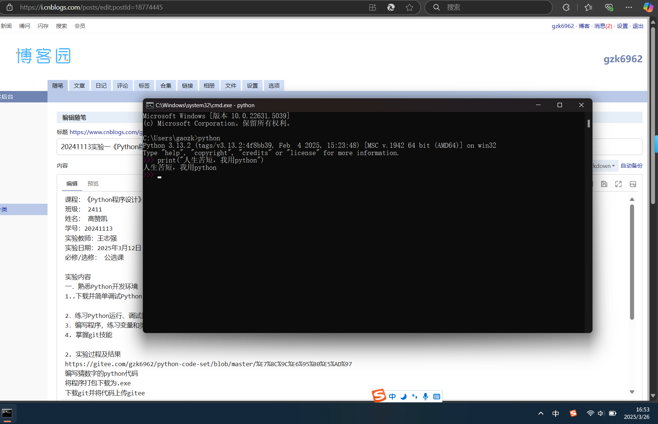Click the microphone voice input on Sogou toolbar
This screenshot has height=424, width=658.
click(426, 396)
